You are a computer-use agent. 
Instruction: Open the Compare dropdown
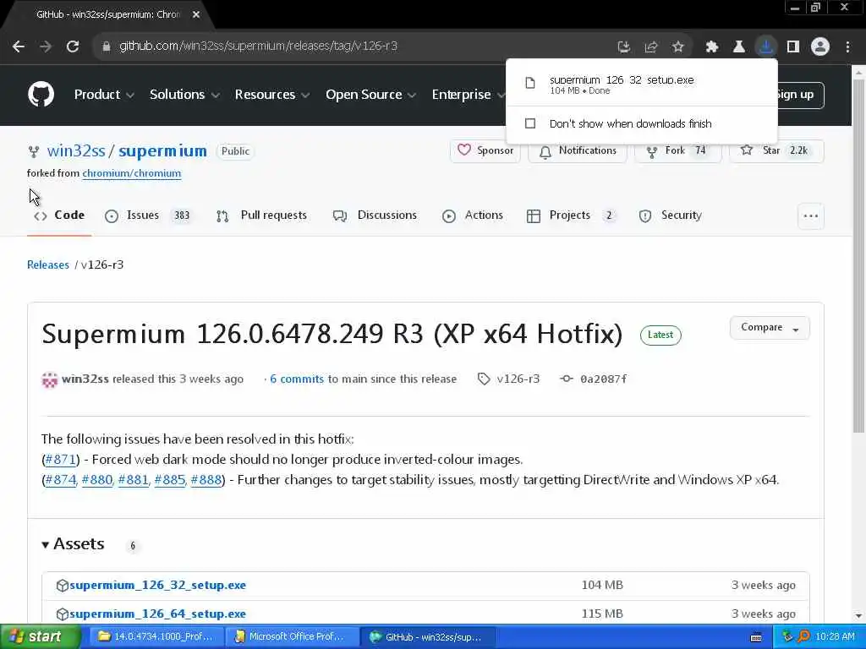770,328
